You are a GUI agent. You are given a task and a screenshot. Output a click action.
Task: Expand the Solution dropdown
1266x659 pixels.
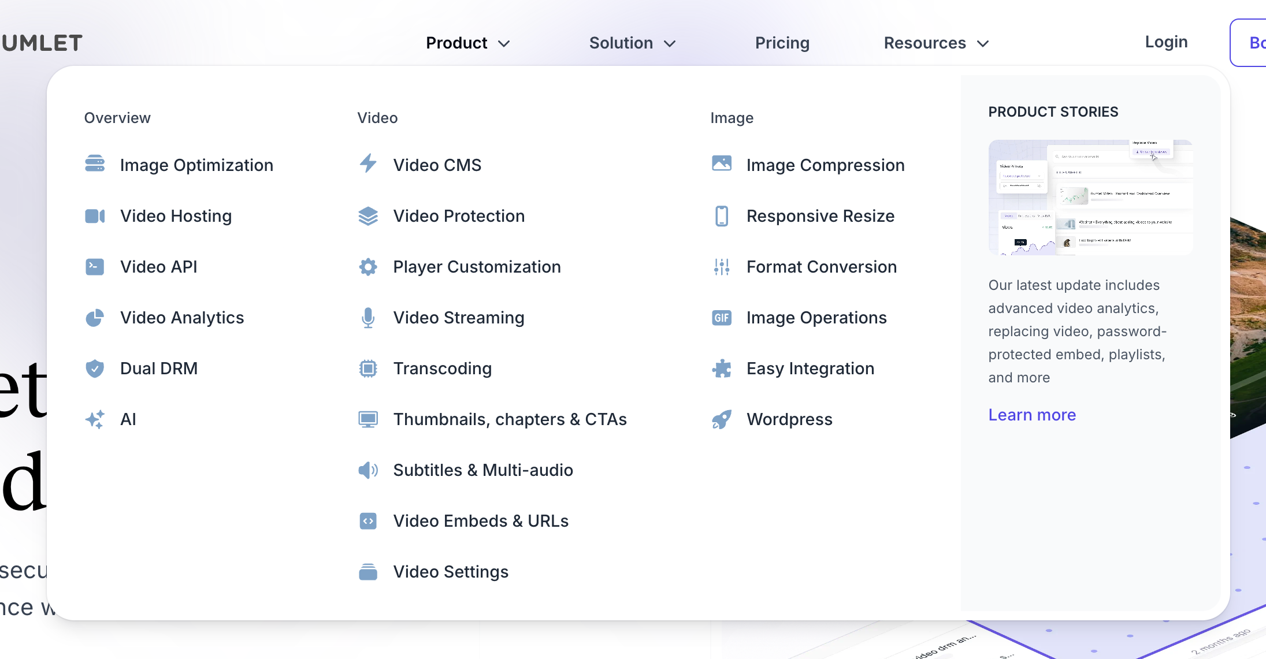632,43
